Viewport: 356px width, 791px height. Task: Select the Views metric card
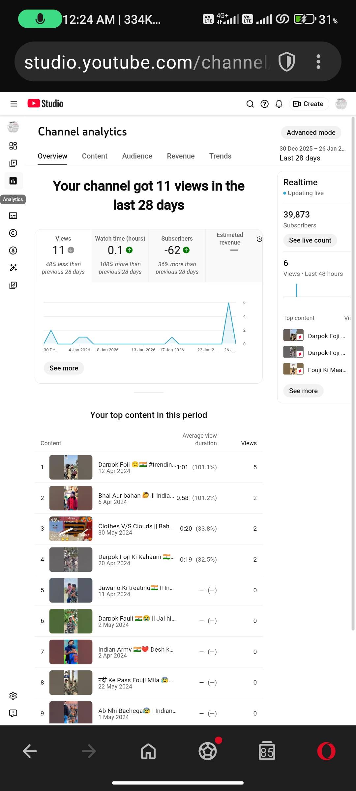click(63, 256)
